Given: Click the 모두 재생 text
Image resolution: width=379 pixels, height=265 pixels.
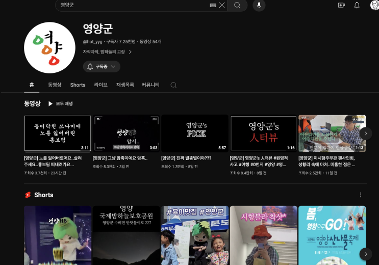Looking at the screenshot, I should 64,103.
